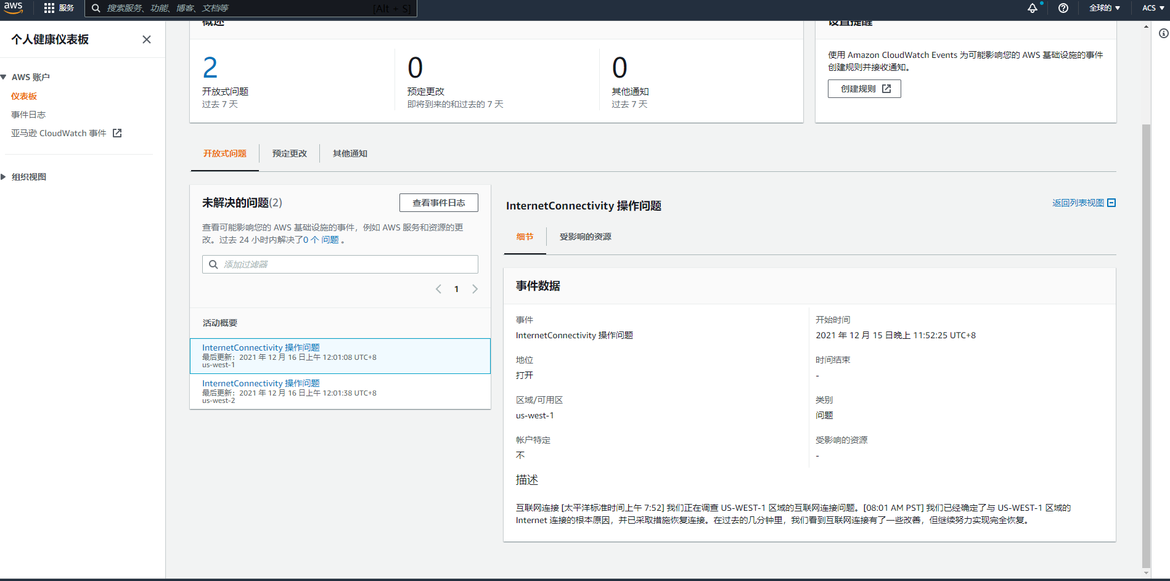Switch to the 受影响的资源 tab
Image resolution: width=1170 pixels, height=581 pixels.
pos(585,237)
